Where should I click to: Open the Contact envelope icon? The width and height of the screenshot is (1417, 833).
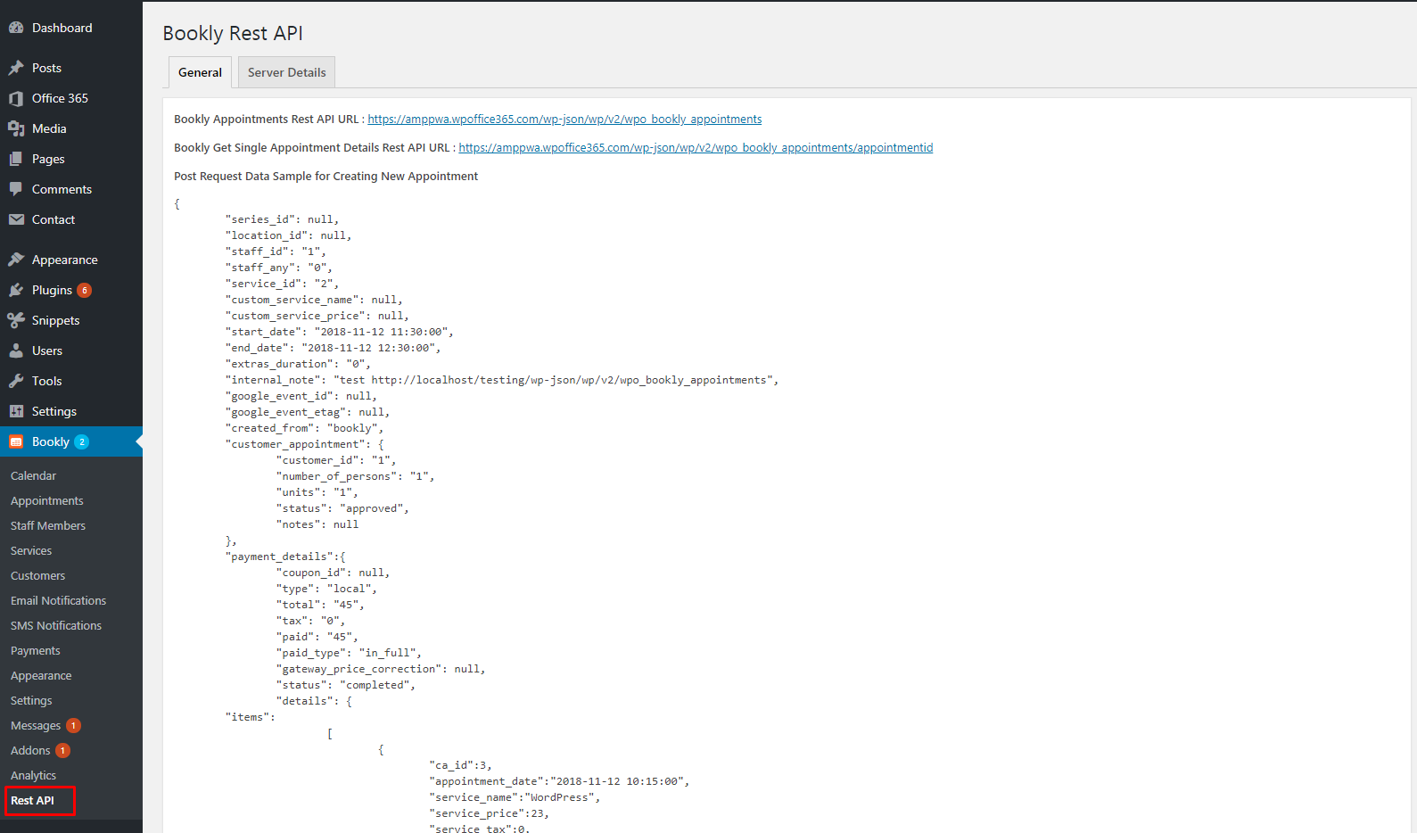click(16, 219)
